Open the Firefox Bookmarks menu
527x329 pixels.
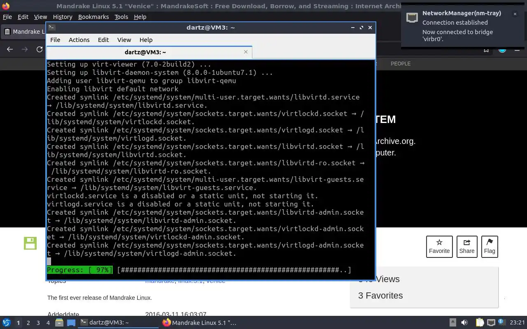click(x=93, y=17)
